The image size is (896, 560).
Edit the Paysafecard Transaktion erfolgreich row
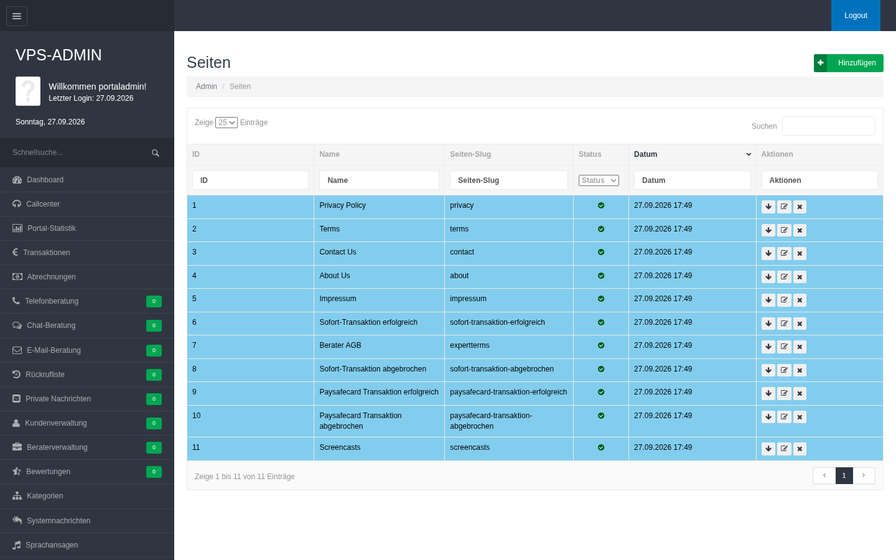pos(784,393)
